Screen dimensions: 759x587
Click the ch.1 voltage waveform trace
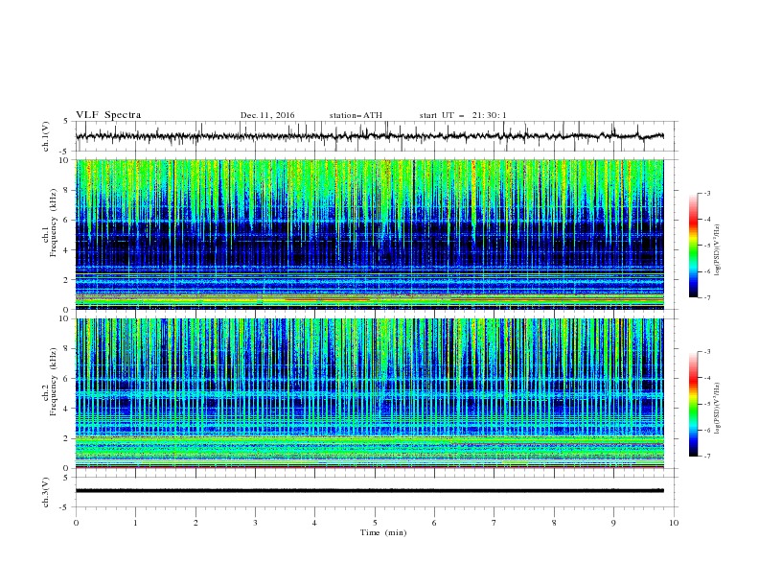tap(370, 136)
